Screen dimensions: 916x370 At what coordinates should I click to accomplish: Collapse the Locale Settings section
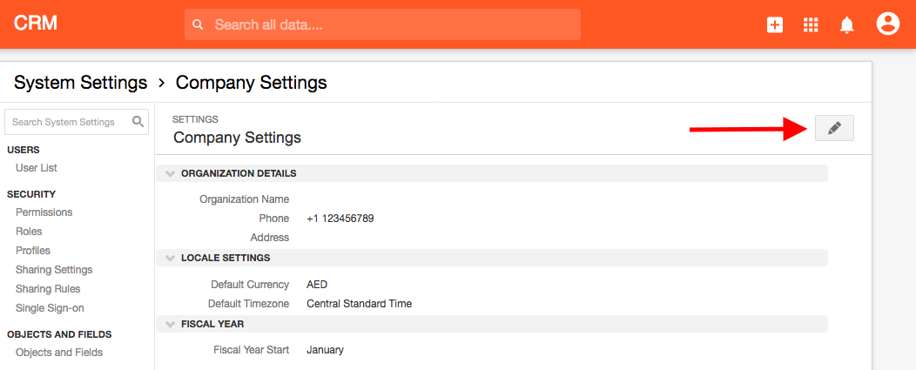coord(170,258)
